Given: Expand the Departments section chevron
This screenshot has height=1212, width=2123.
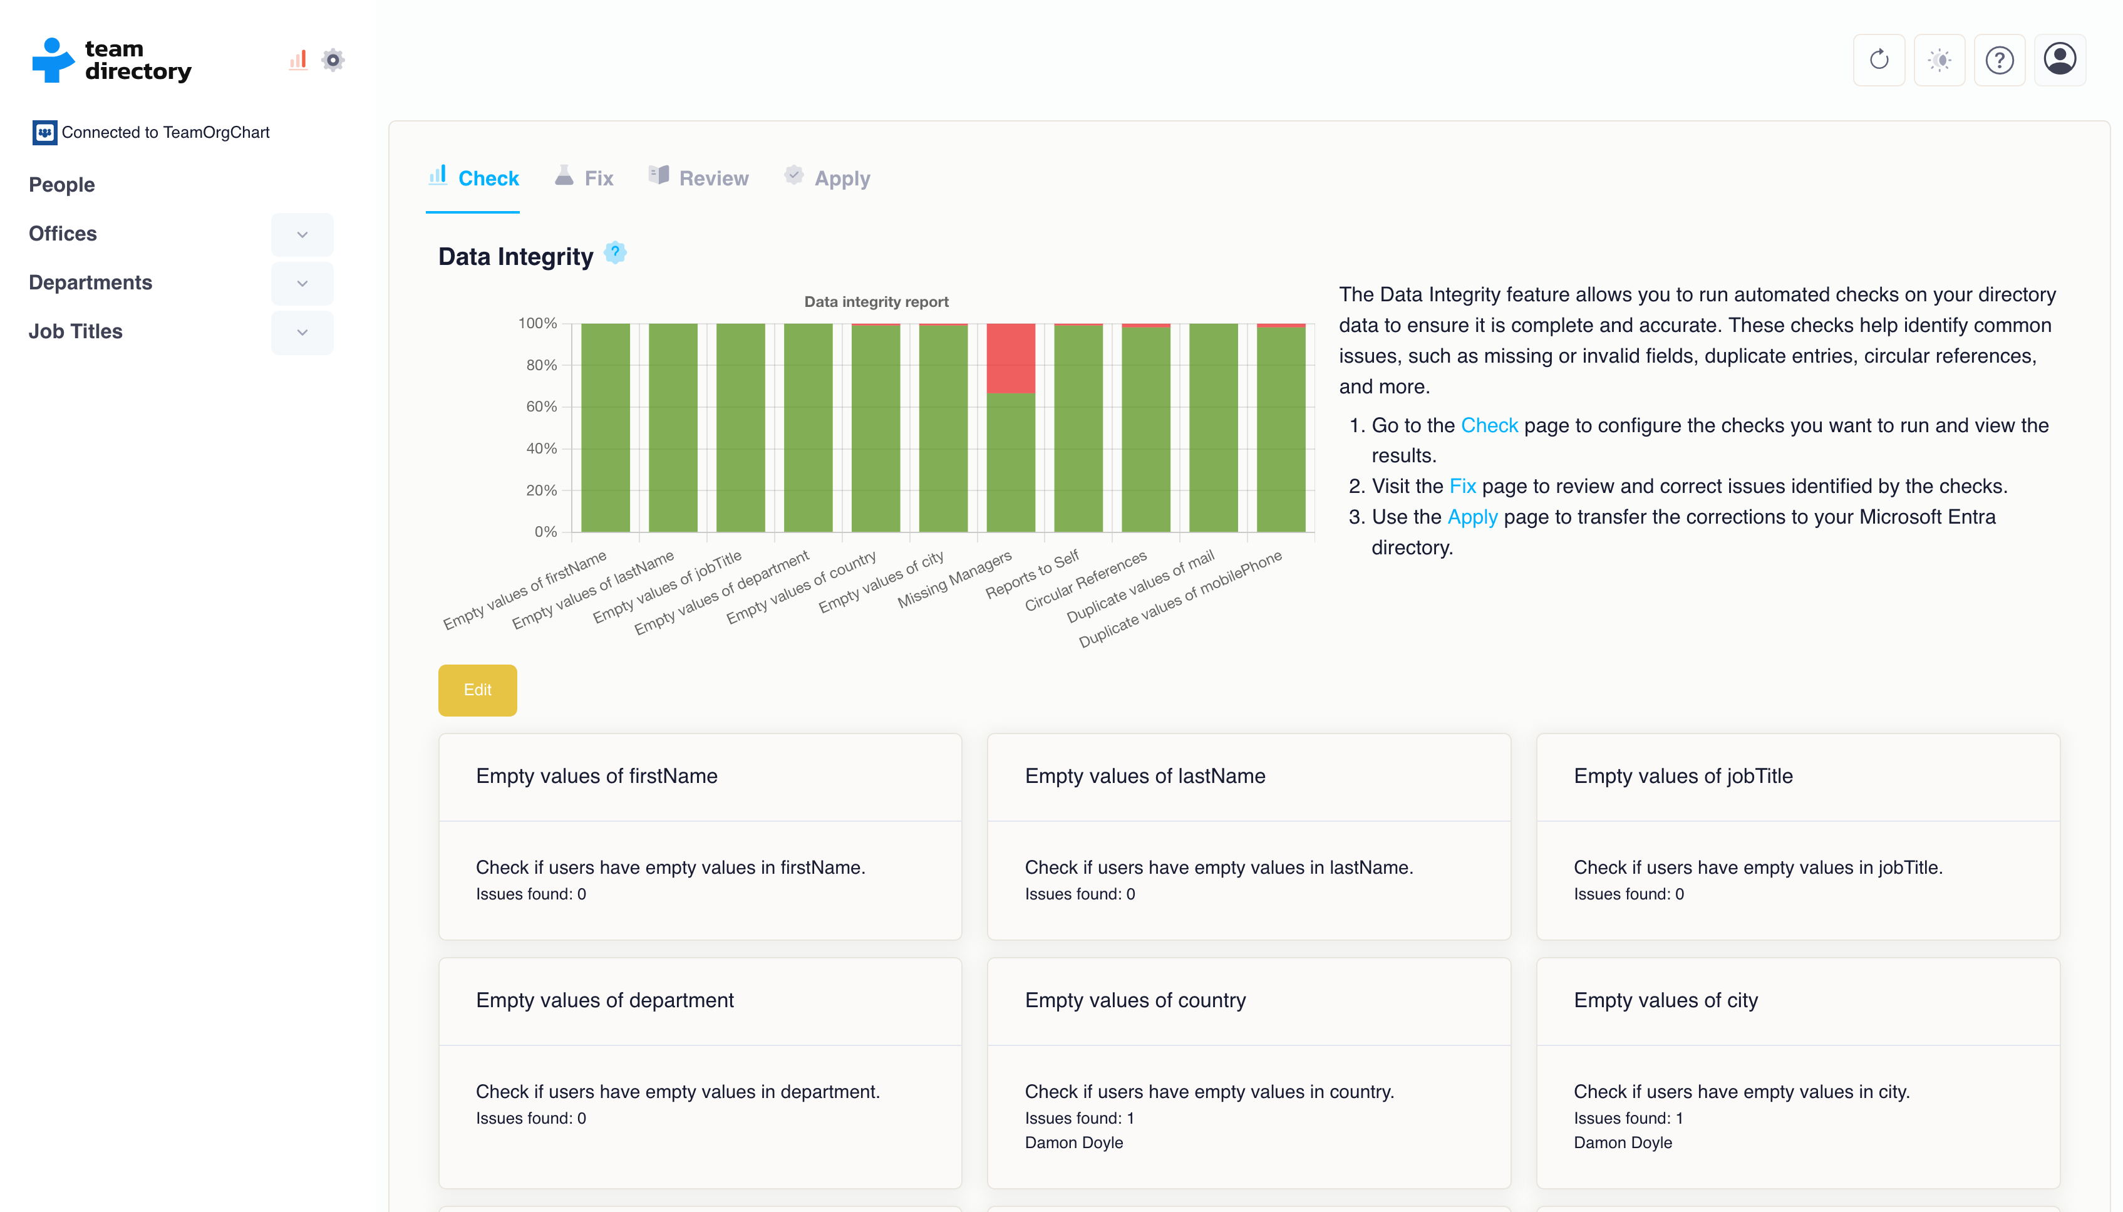Looking at the screenshot, I should [x=302, y=284].
